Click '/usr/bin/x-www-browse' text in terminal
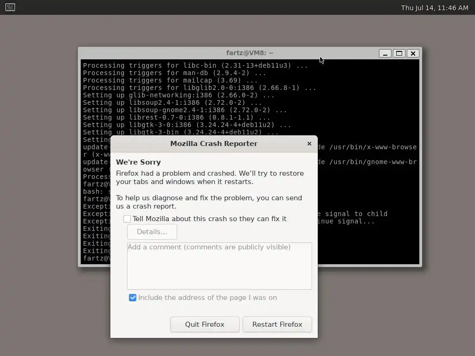475x356 pixels. pyautogui.click(x=373, y=147)
